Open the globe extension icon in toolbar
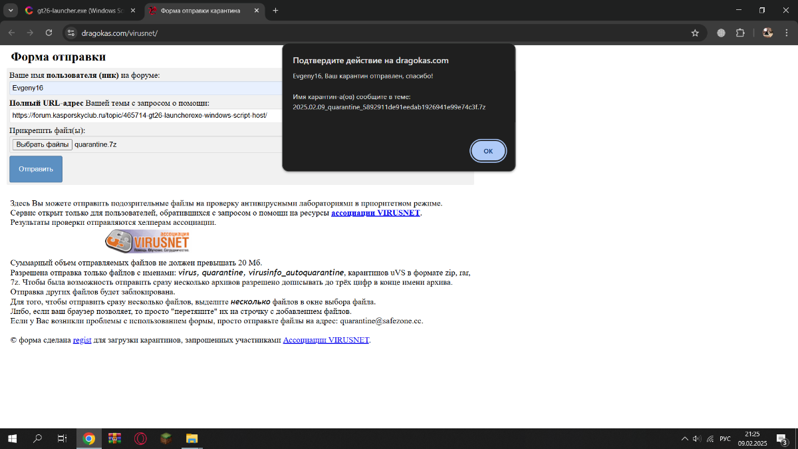The height and width of the screenshot is (449, 798). tap(721, 33)
